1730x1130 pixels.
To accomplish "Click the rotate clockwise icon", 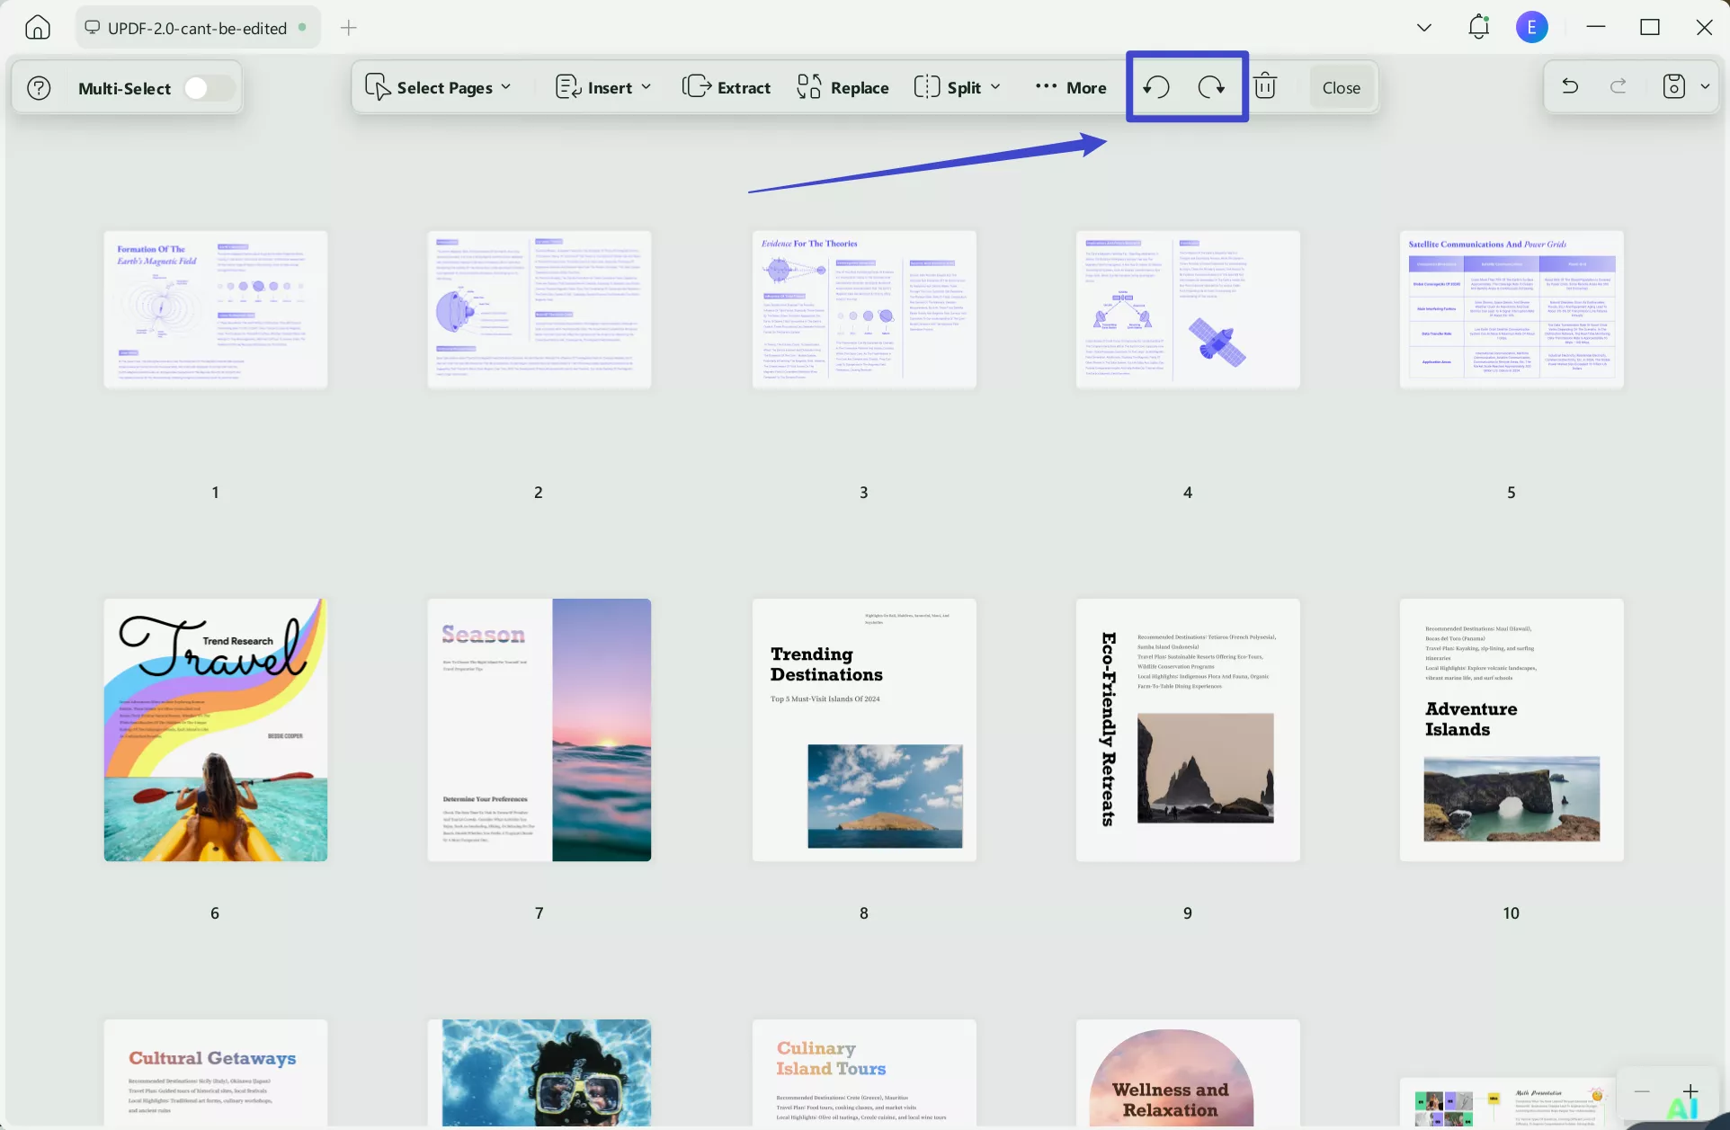I will (x=1211, y=87).
